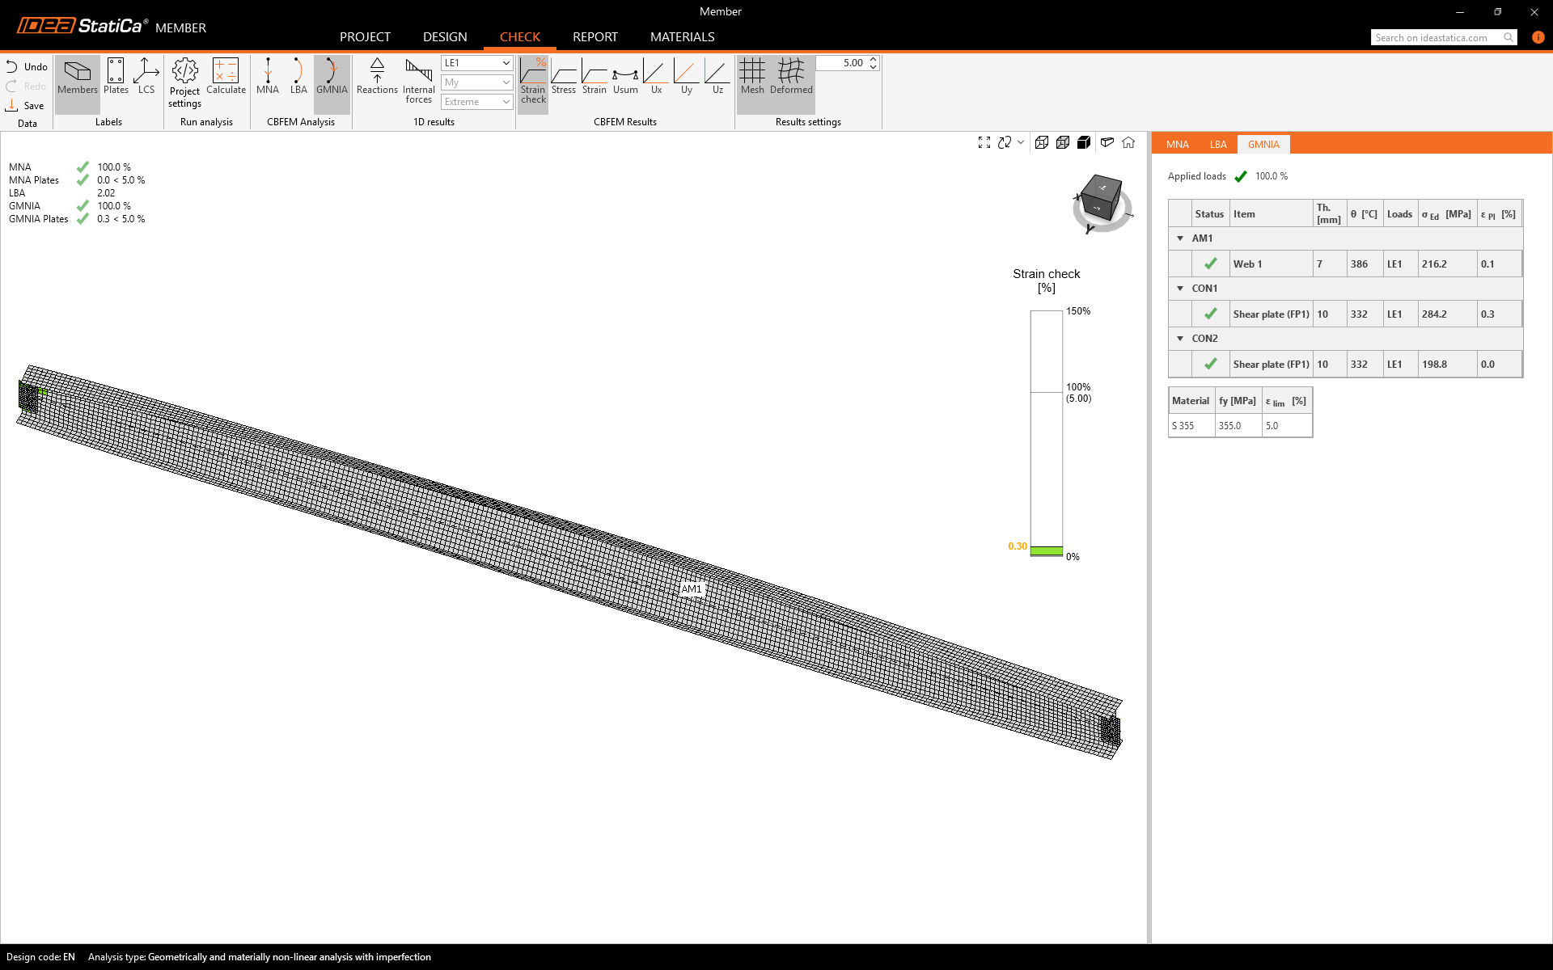Viewport: 1553px width, 970px height.
Task: Open the LE1 load dropdown
Action: pos(477,63)
